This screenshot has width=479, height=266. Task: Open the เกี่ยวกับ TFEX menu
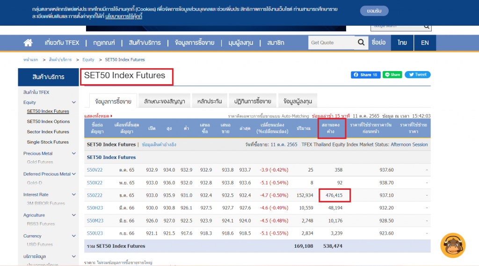pos(62,43)
